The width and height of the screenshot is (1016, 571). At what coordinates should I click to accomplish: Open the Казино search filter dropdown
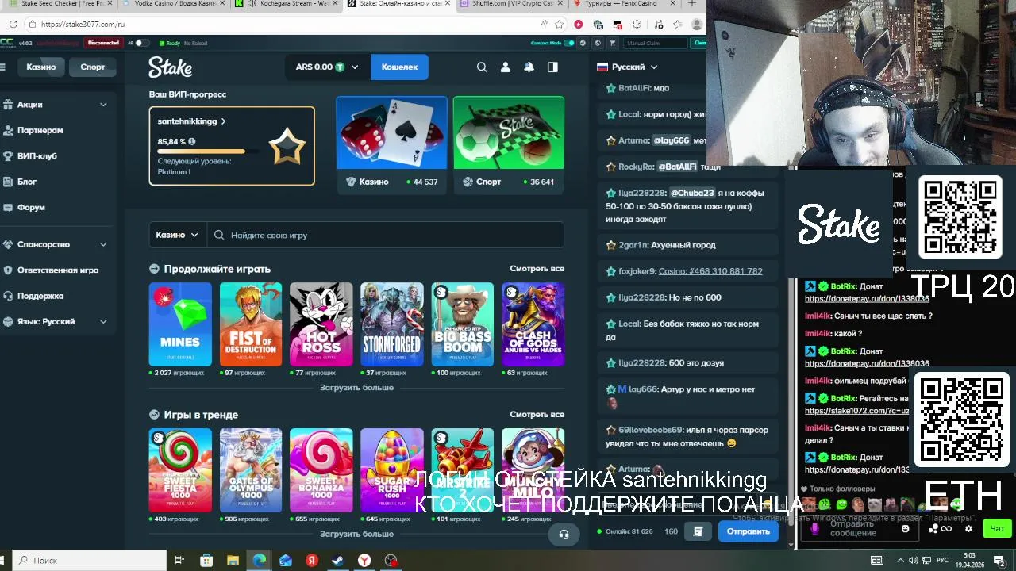(x=178, y=235)
